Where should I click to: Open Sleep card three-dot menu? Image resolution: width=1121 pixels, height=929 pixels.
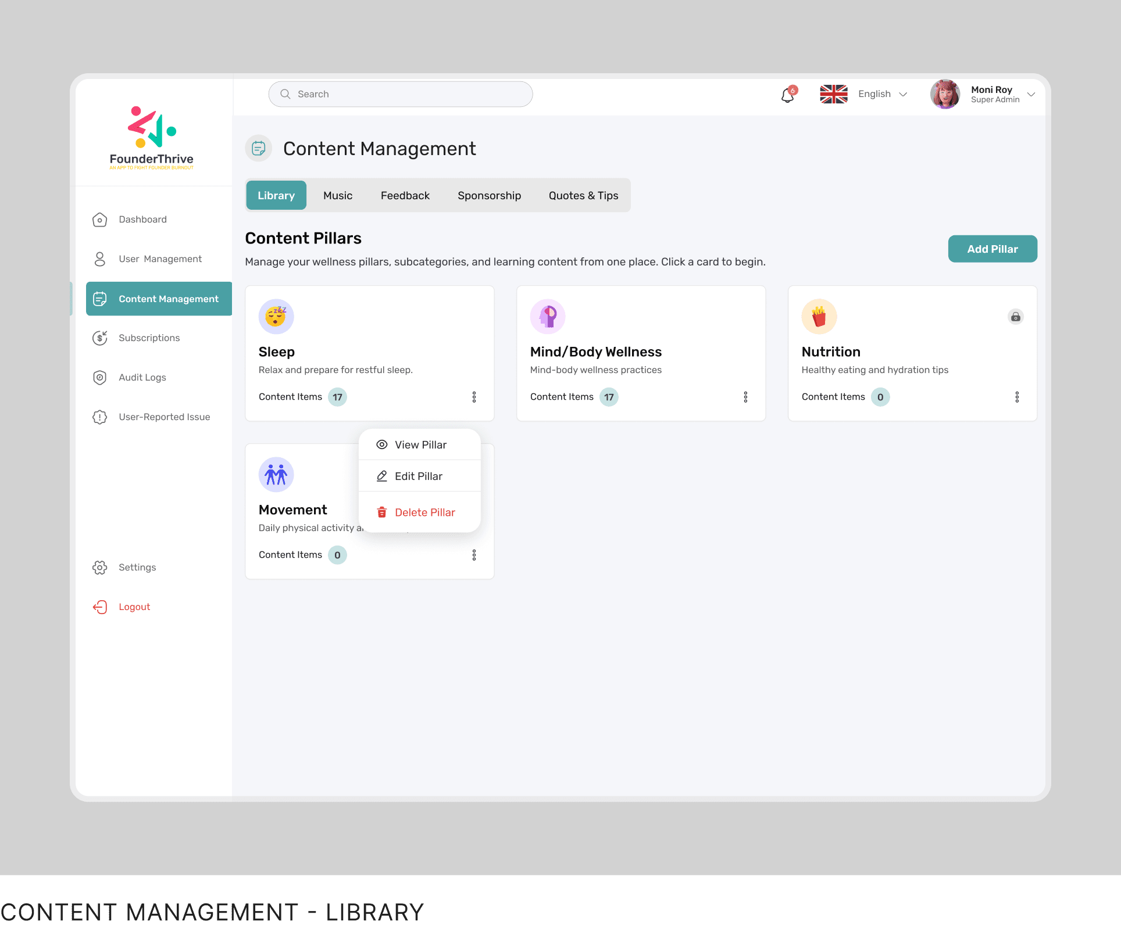(474, 397)
